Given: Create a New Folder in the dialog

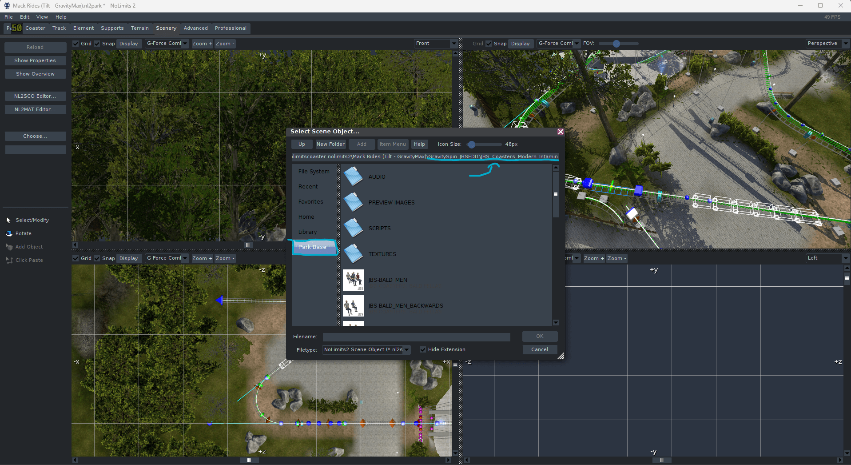Looking at the screenshot, I should [x=330, y=144].
